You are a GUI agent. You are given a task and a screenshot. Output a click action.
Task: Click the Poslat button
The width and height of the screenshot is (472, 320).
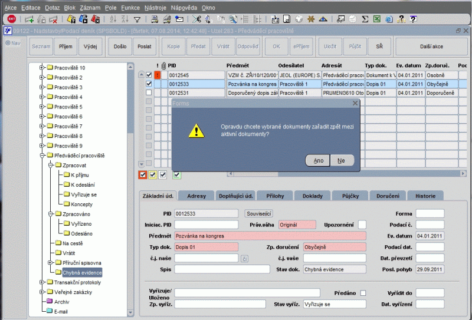point(145,47)
